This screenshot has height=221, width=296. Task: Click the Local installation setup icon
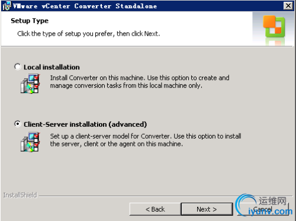[x=30, y=84]
